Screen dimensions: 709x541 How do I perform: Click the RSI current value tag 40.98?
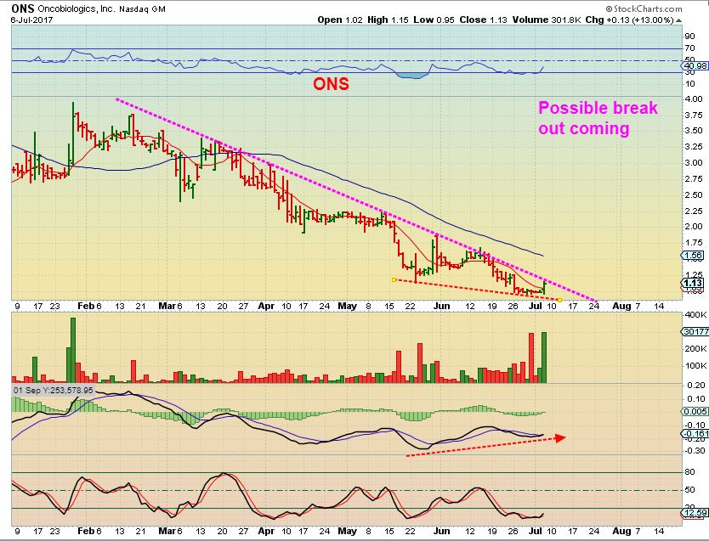pos(695,66)
